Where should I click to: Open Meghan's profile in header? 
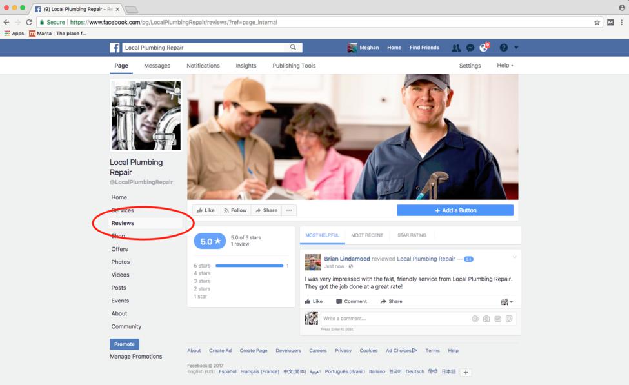click(x=363, y=48)
